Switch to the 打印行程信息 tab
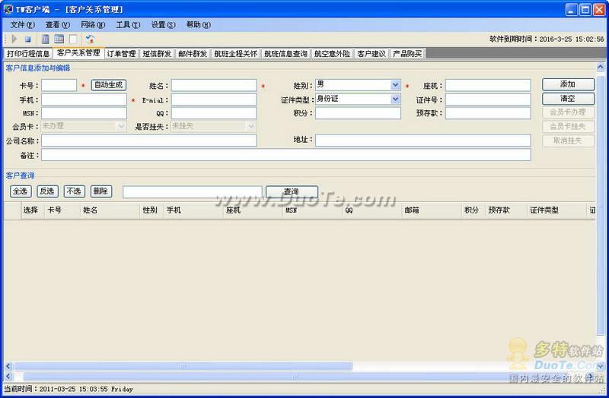The height and width of the screenshot is (398, 609). click(x=28, y=53)
